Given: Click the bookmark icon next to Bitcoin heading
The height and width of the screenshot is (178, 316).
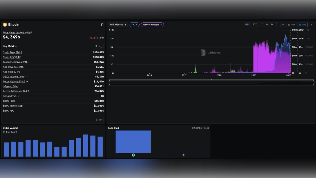Looking at the screenshot, I should (102, 25).
